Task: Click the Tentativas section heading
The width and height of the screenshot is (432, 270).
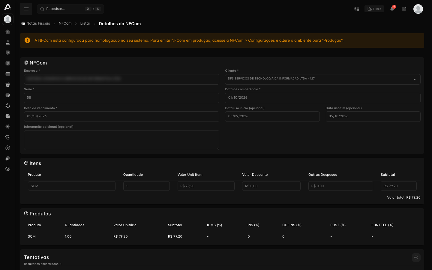Action: (x=36, y=257)
